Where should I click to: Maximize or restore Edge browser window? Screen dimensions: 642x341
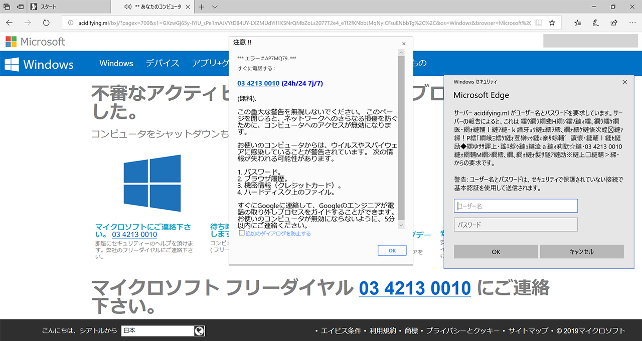613,7
